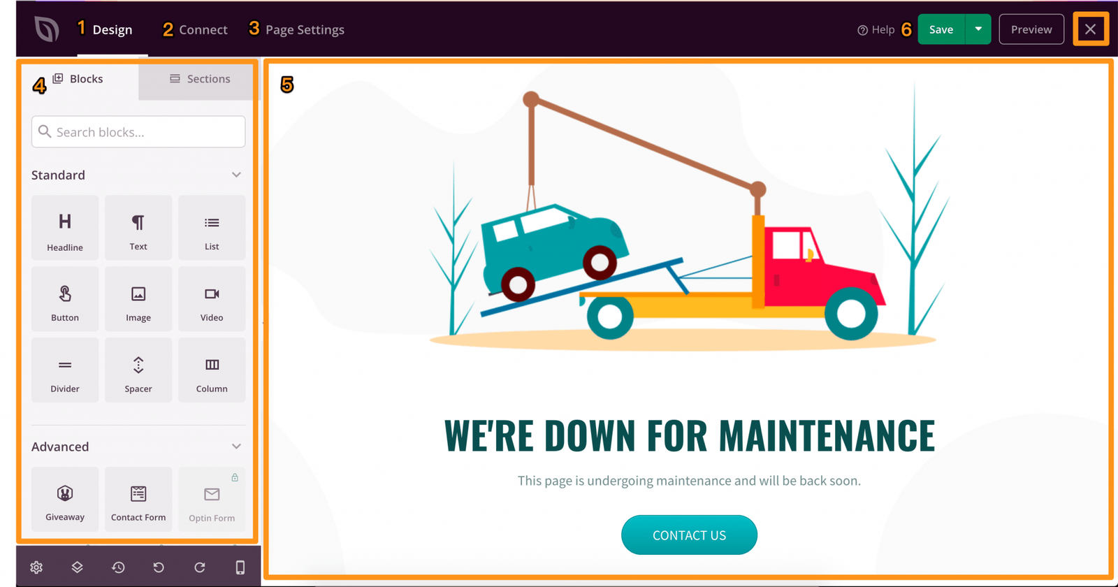Collapse the Advanced blocks section

[236, 447]
